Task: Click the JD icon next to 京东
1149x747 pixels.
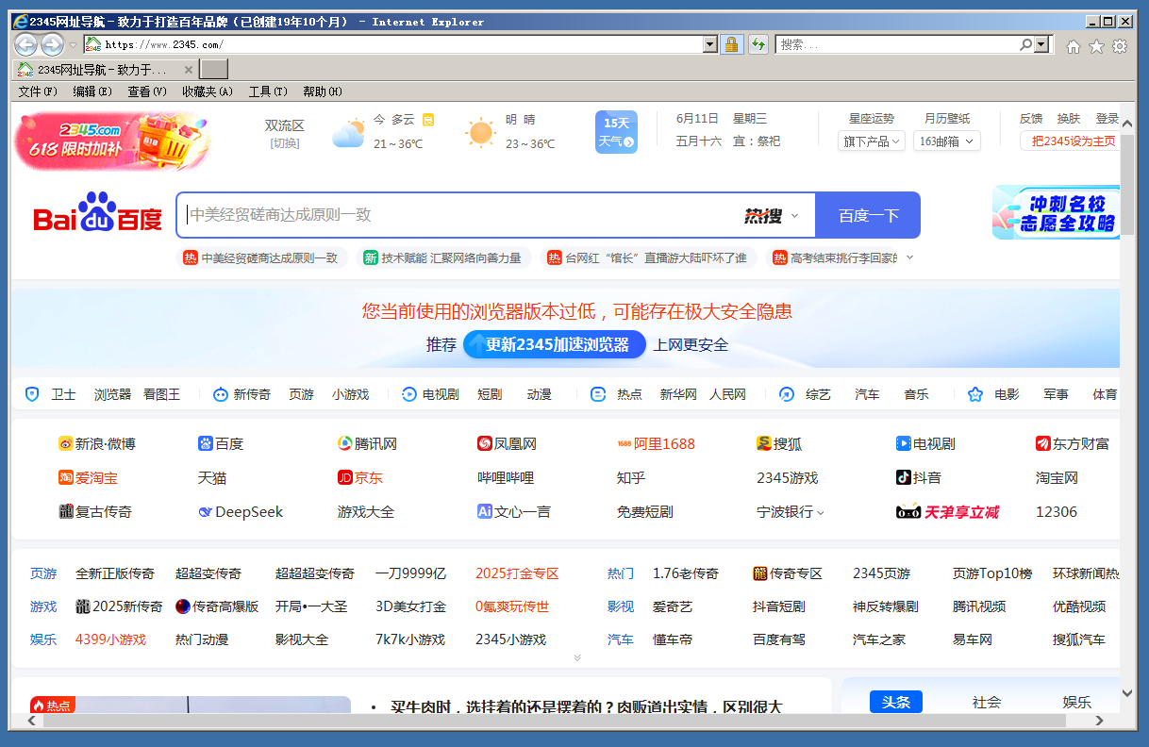Action: (345, 477)
